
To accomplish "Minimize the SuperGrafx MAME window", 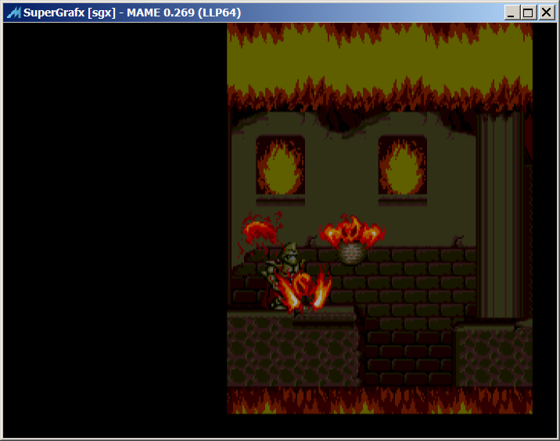I will [x=511, y=13].
